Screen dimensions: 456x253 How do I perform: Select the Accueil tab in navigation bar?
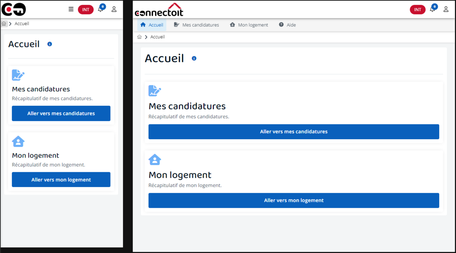click(x=152, y=25)
